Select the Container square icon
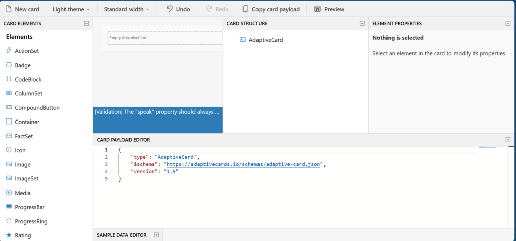The width and height of the screenshot is (516, 241). coord(9,122)
